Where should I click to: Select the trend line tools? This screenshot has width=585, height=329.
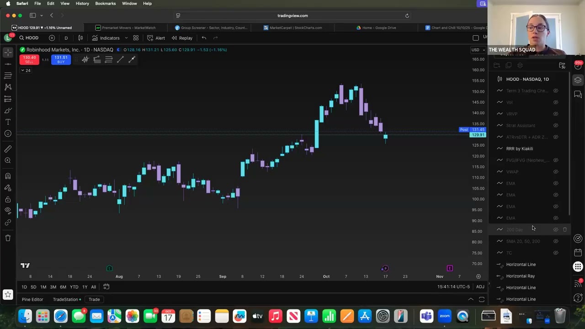tap(8, 64)
